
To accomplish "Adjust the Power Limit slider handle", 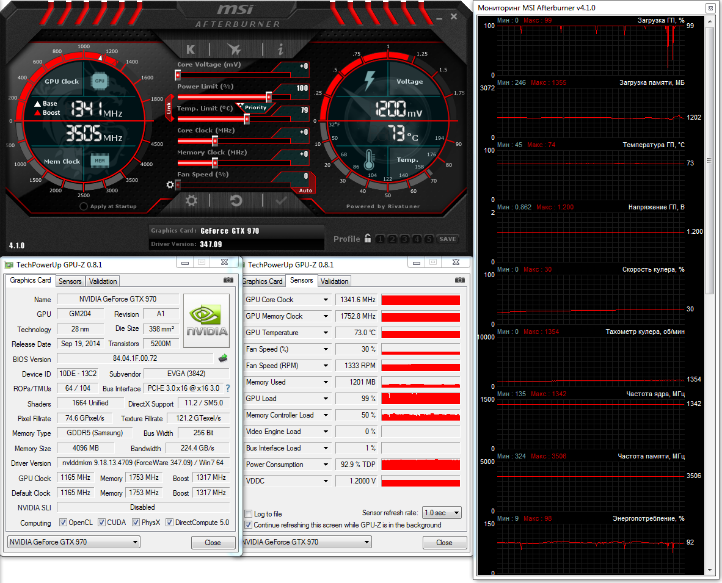I will pyautogui.click(x=268, y=96).
